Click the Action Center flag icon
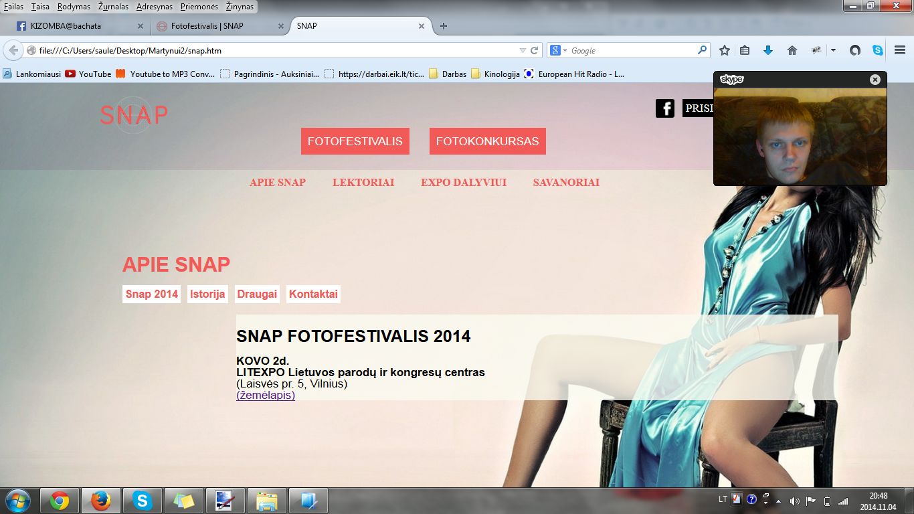 tap(810, 501)
